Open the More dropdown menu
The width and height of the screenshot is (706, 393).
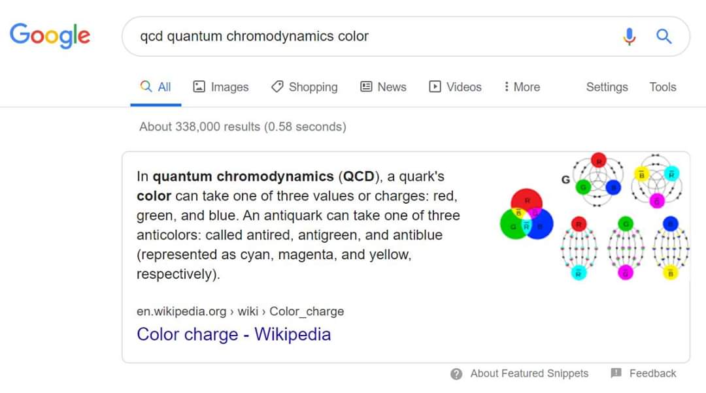coord(522,87)
